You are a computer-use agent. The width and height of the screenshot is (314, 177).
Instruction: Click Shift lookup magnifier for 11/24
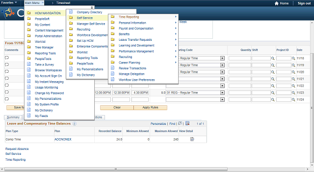click(273, 99)
